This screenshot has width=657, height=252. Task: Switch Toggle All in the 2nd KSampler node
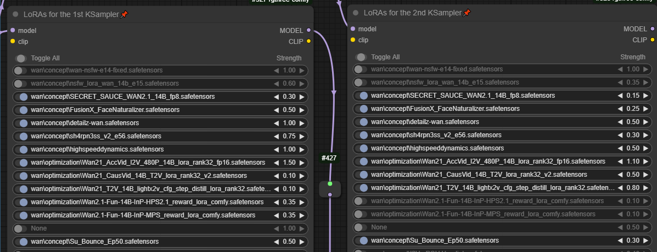(x=361, y=57)
